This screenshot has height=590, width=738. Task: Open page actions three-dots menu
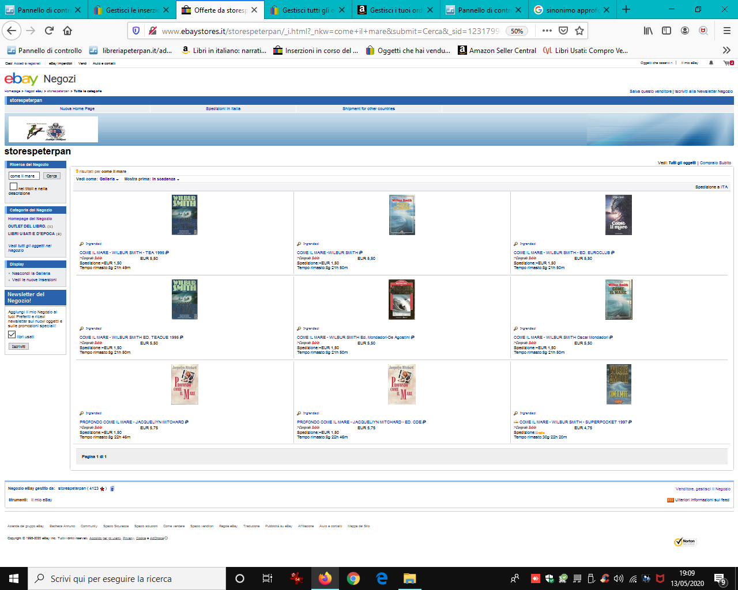547,31
